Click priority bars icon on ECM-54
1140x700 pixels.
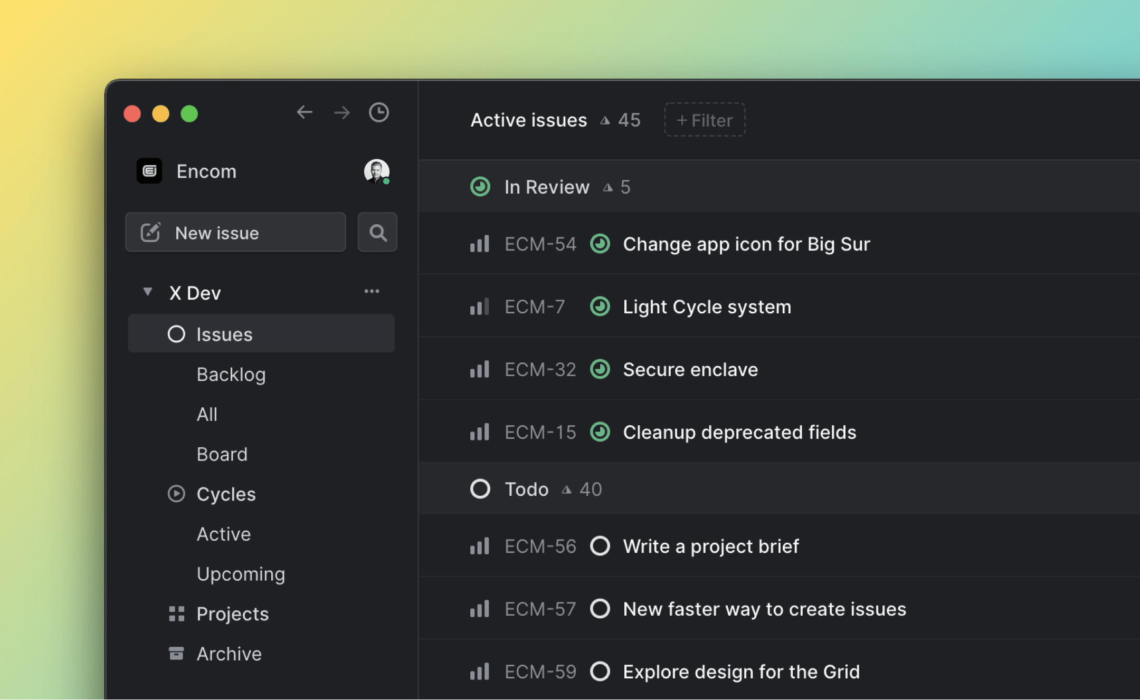click(x=479, y=244)
